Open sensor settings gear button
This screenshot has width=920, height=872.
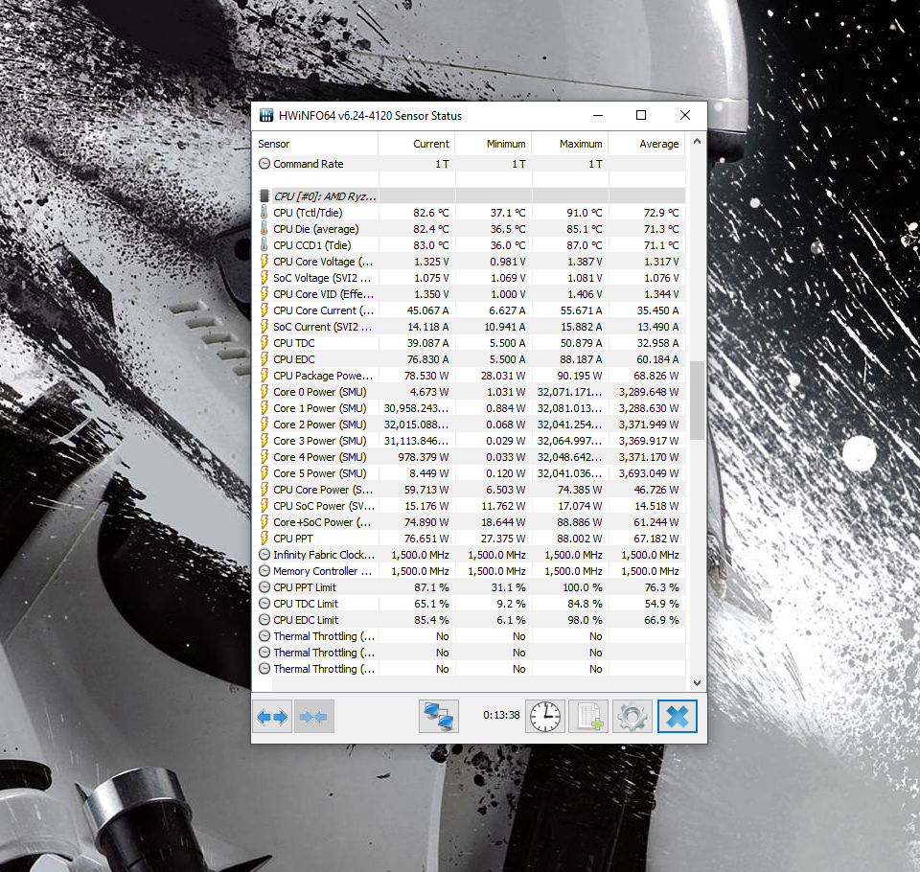[632, 716]
